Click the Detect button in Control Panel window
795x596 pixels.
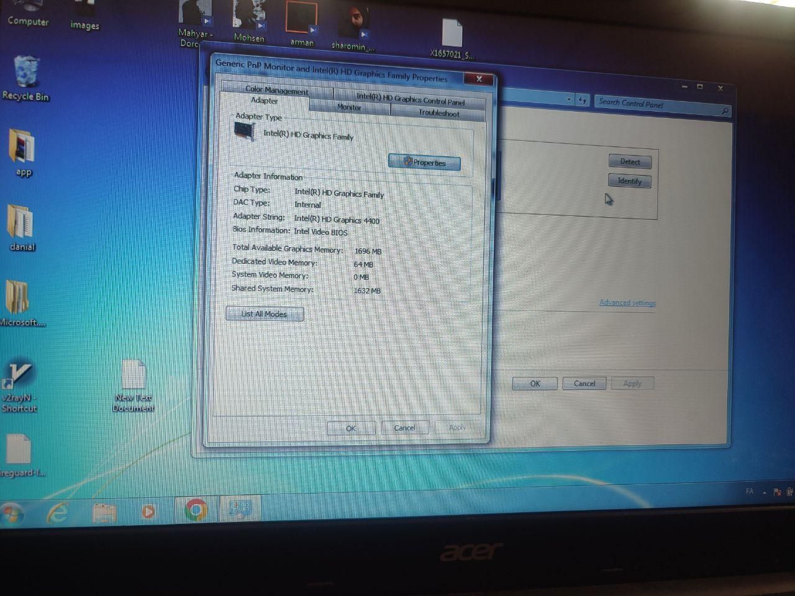(x=630, y=161)
